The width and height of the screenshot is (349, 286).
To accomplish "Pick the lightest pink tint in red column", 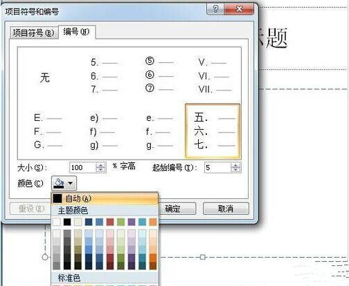I will (110, 233).
